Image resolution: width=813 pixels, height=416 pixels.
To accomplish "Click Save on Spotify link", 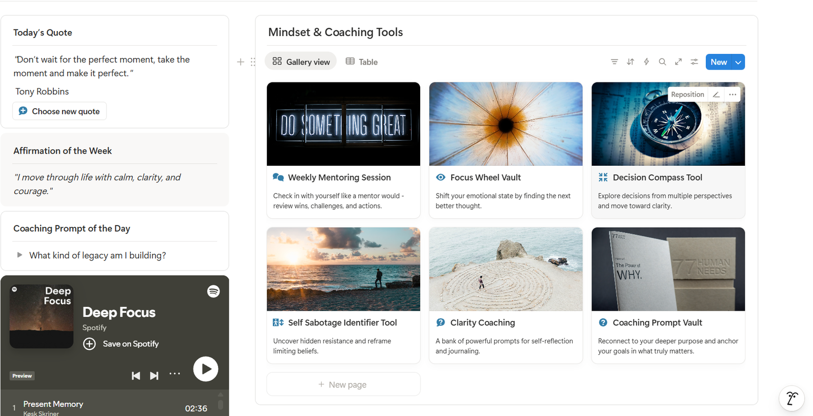I will pyautogui.click(x=131, y=344).
